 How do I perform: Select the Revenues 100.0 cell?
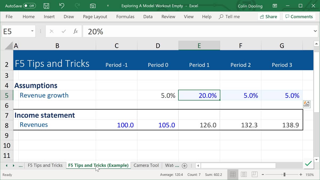tap(117, 125)
